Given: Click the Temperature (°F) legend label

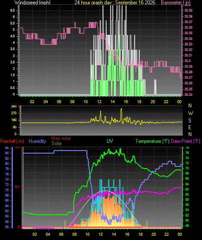Looking at the screenshot, I should (152, 141).
